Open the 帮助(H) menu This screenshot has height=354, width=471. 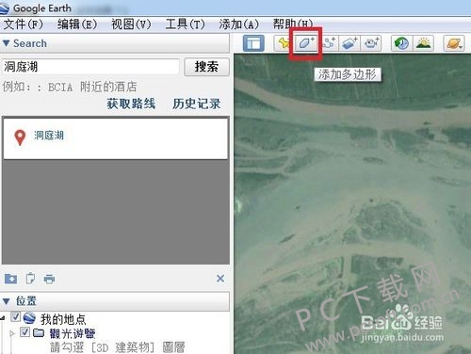point(293,24)
